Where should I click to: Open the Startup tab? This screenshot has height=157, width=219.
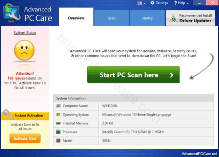pyautogui.click(x=147, y=18)
